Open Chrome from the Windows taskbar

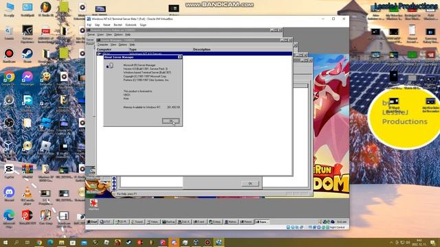[x=39, y=242]
